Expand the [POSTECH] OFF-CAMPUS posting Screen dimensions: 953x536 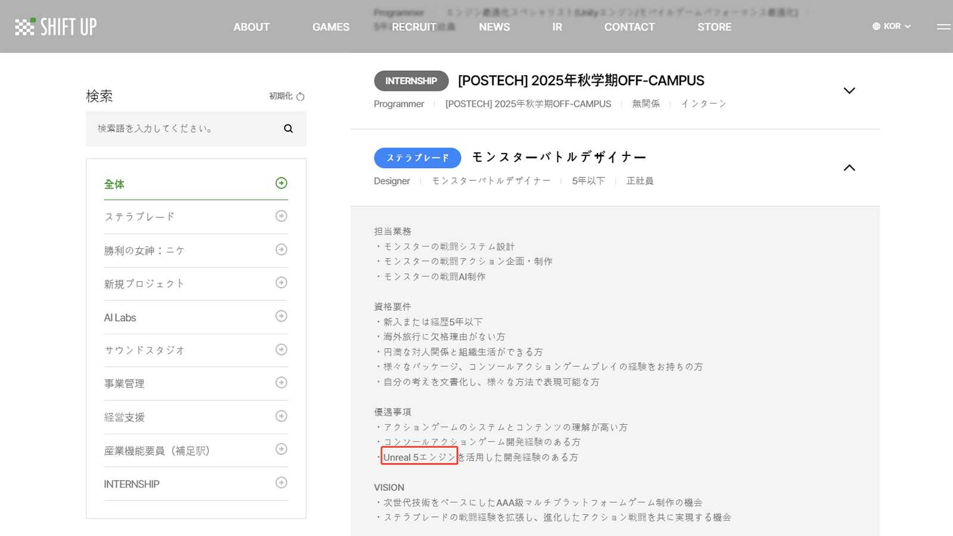tap(850, 91)
